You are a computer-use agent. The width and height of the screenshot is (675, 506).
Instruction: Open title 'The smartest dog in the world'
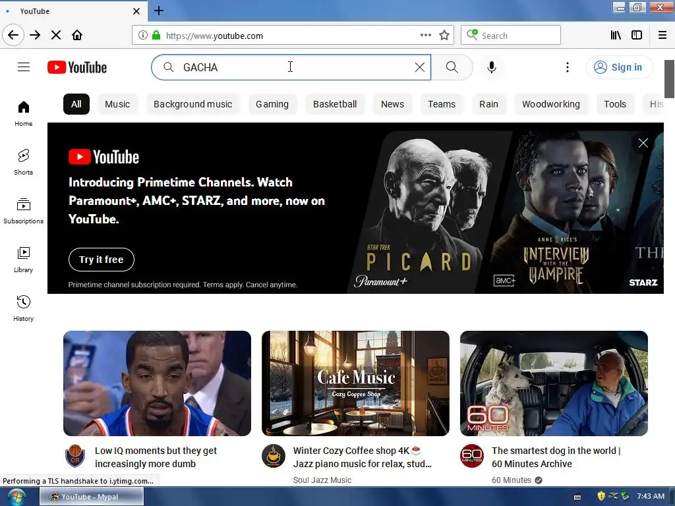[556, 457]
